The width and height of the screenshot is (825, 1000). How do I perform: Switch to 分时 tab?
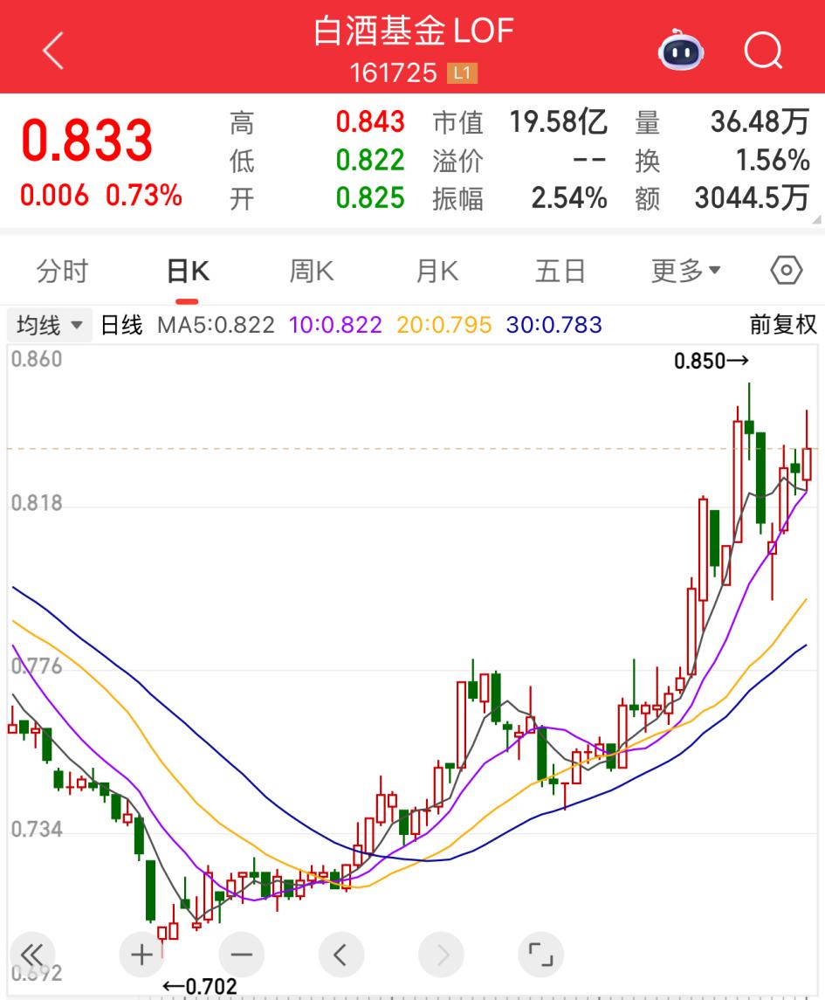(62, 272)
